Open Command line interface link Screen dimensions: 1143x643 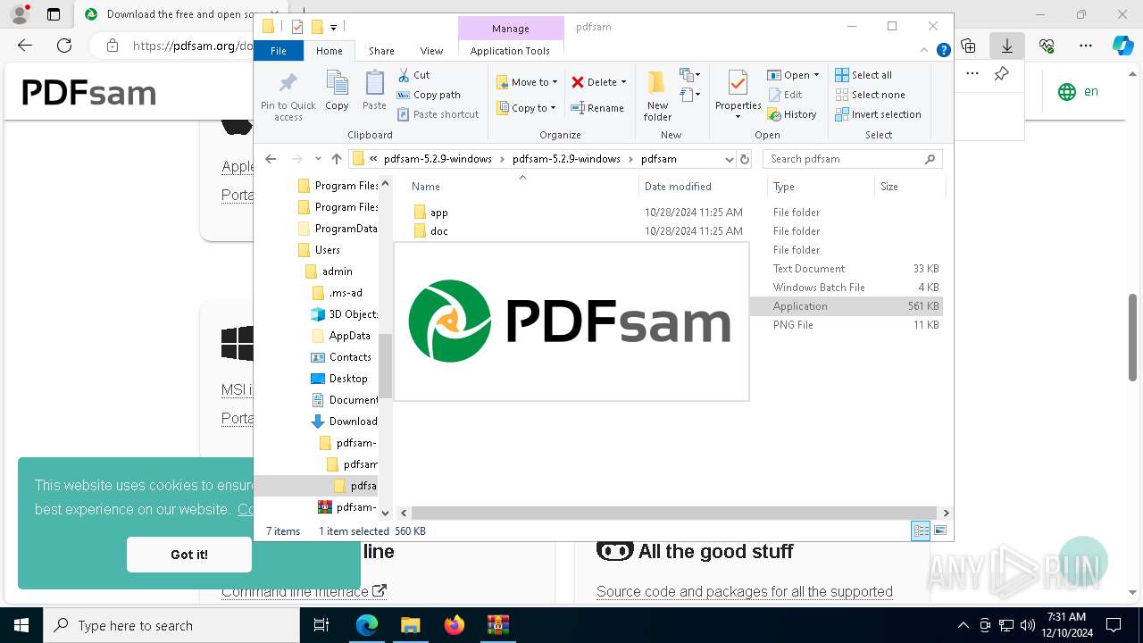pyautogui.click(x=304, y=591)
